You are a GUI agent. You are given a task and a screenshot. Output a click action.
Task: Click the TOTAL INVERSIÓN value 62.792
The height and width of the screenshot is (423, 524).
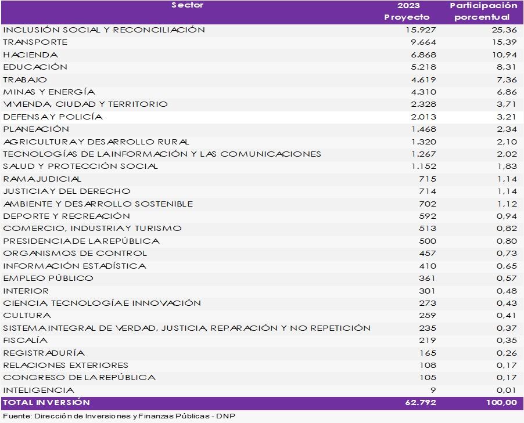pos(421,402)
